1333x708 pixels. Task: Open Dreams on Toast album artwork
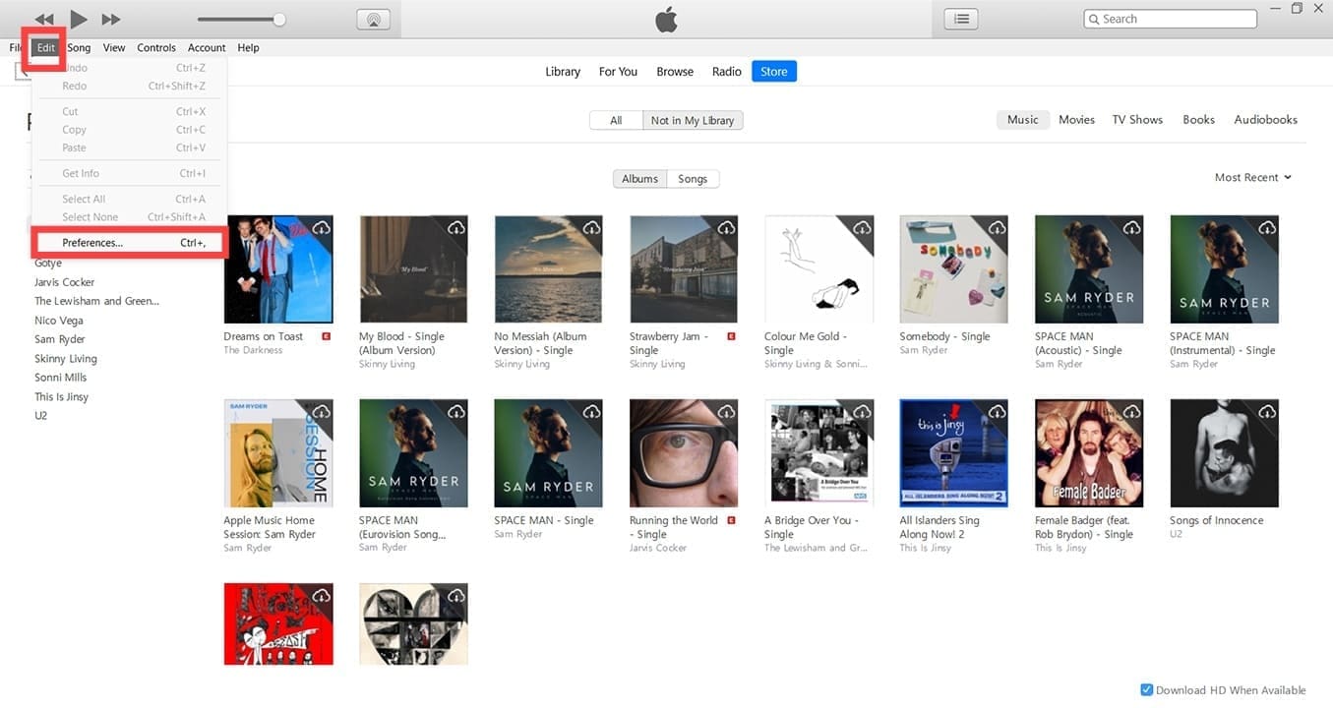pos(278,269)
